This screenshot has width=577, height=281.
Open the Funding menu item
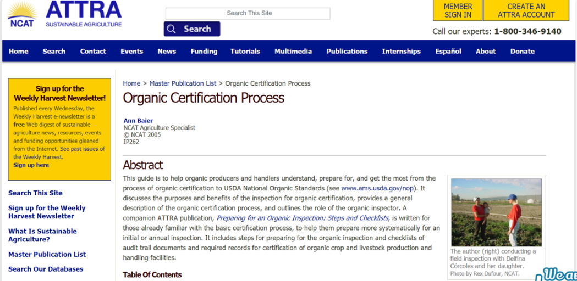tap(204, 52)
